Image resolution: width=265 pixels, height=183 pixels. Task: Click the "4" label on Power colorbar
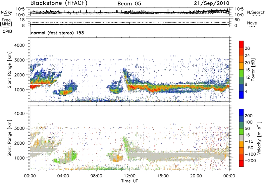tap(246, 91)
